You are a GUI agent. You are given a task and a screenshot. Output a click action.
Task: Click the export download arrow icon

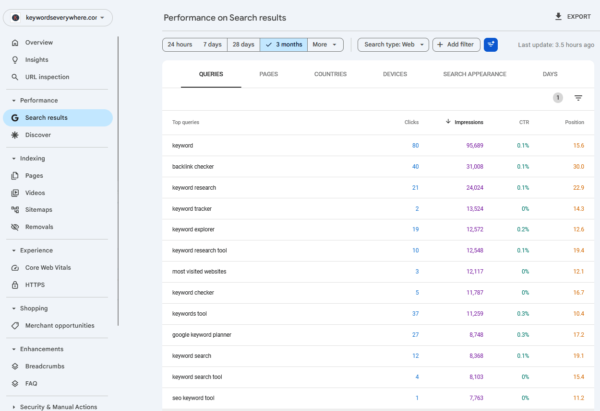pos(558,17)
